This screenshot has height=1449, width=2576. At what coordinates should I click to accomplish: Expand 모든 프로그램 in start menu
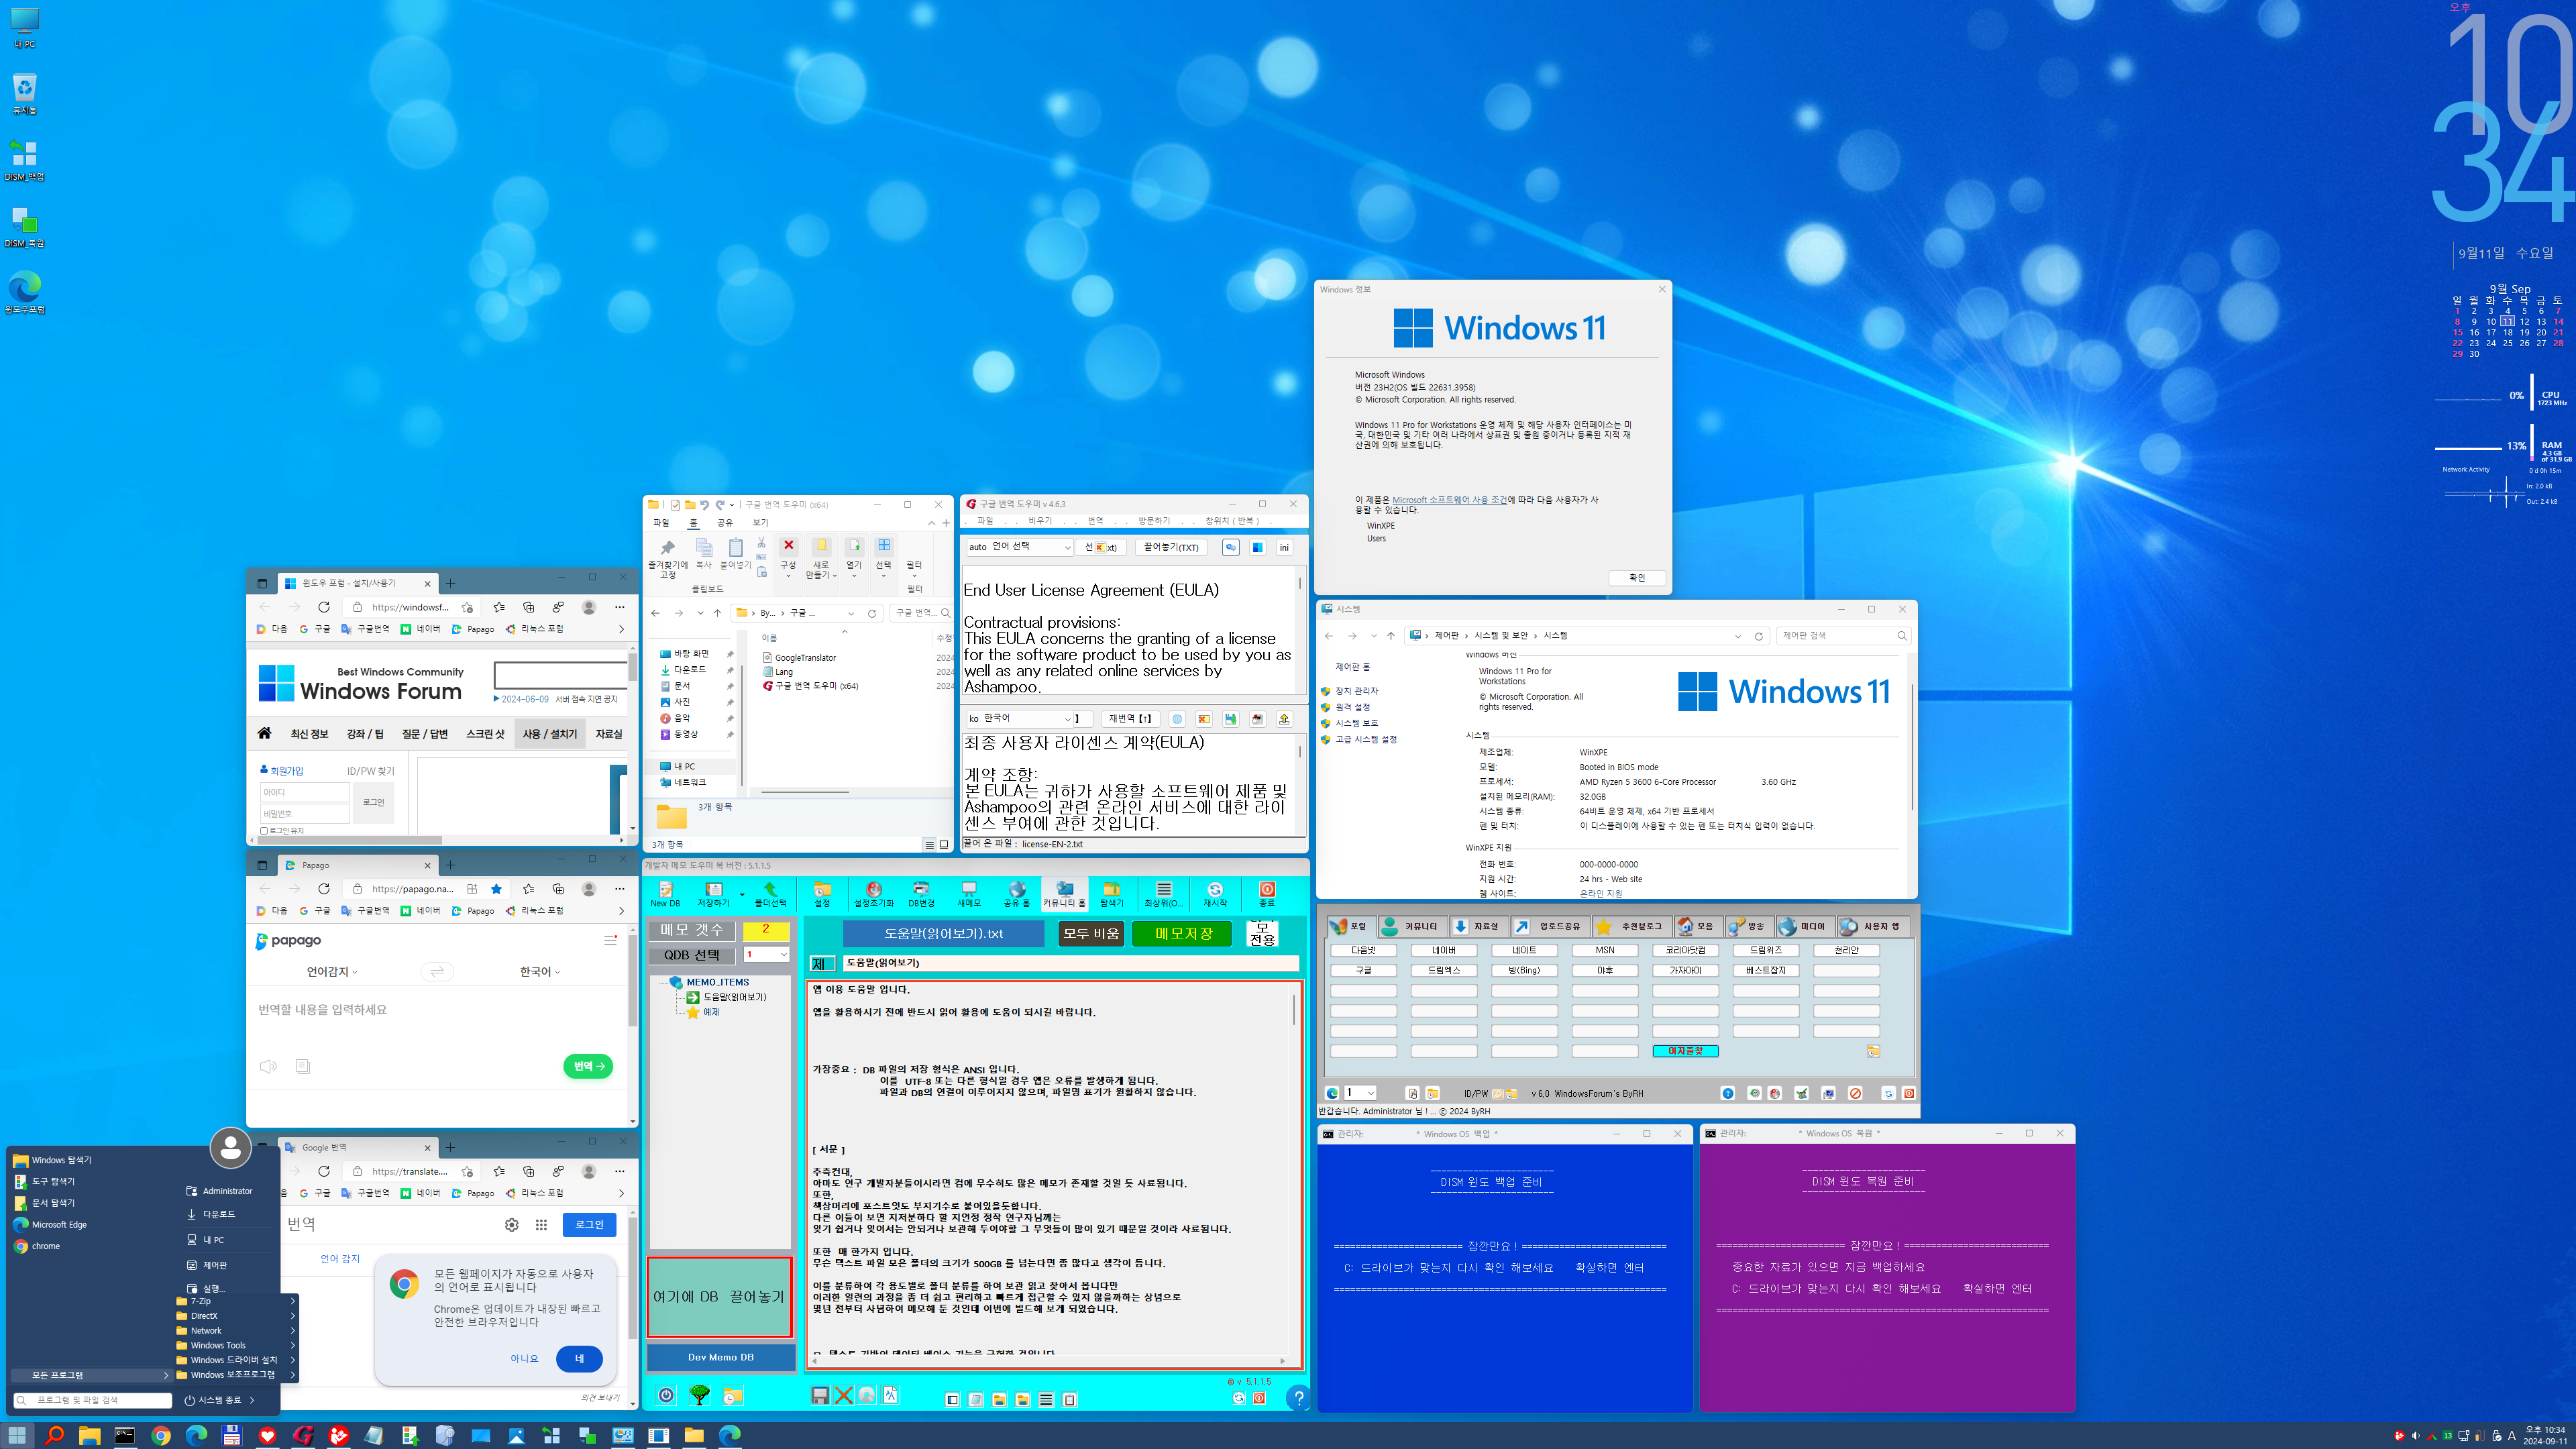91,1375
